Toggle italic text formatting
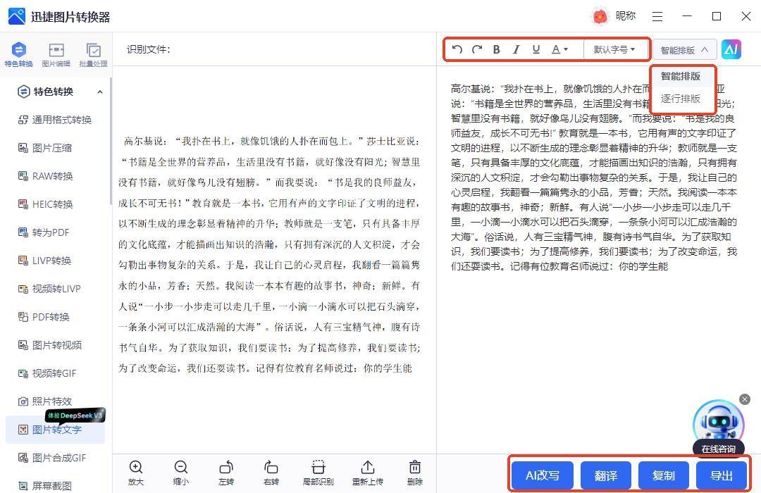Image resolution: width=761 pixels, height=493 pixels. 516,49
